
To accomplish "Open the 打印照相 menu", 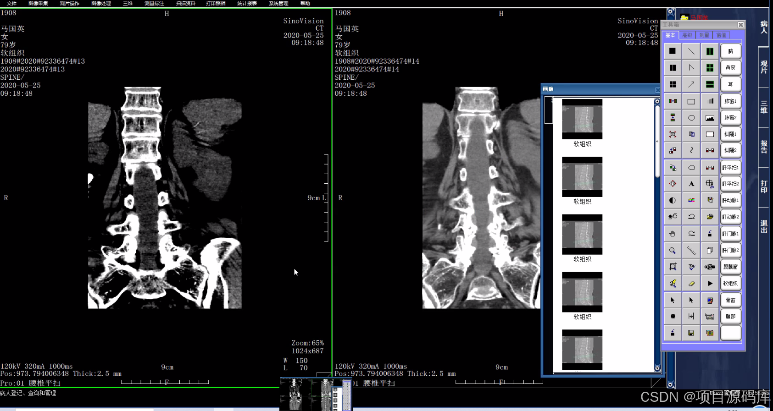I will 216,3.
